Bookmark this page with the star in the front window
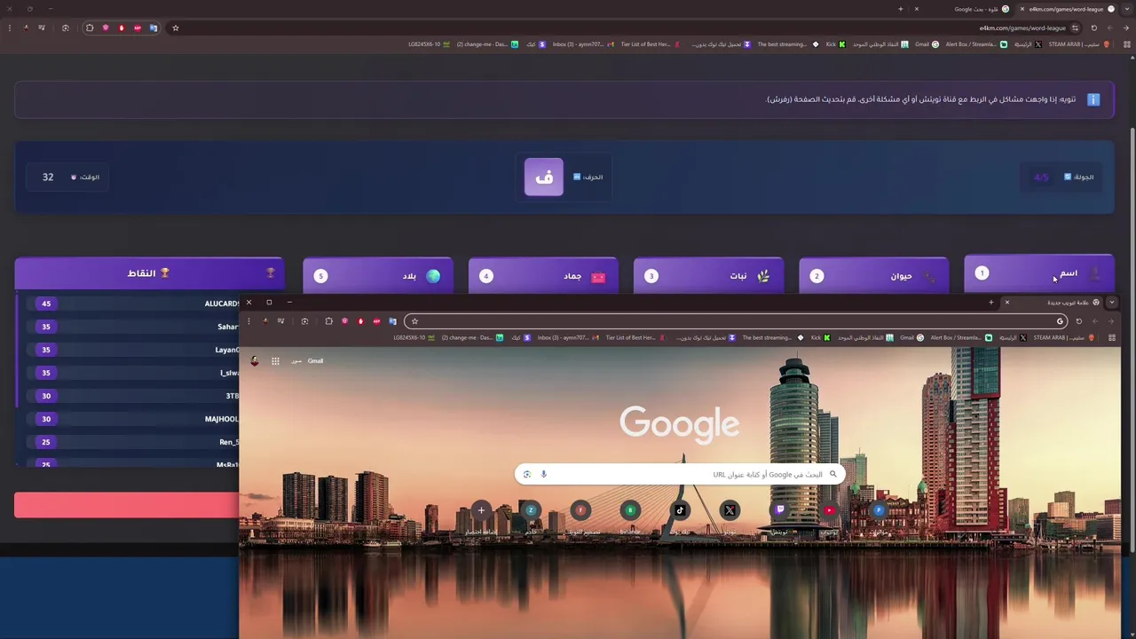The image size is (1136, 639). click(x=414, y=321)
